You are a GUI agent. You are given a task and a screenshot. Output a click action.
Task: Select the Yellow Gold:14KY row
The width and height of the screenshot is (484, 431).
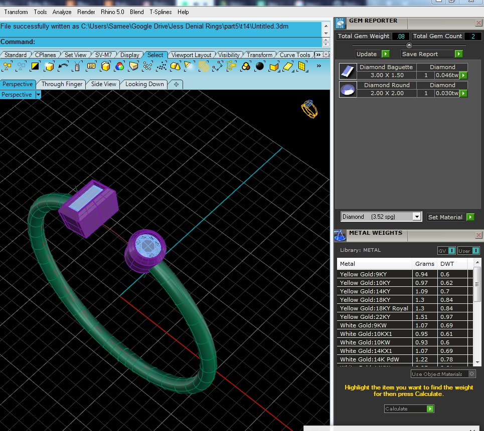tap(405, 291)
